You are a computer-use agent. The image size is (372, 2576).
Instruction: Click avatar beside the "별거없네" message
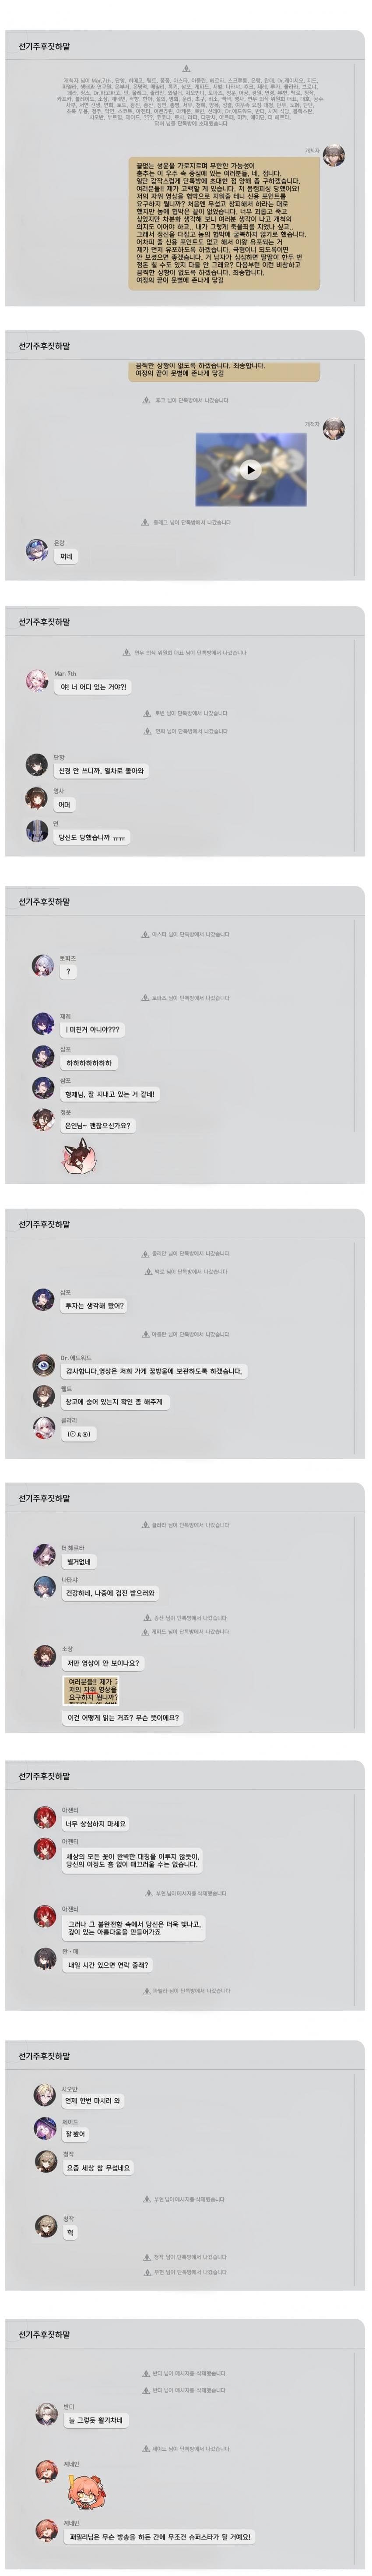click(x=44, y=1555)
